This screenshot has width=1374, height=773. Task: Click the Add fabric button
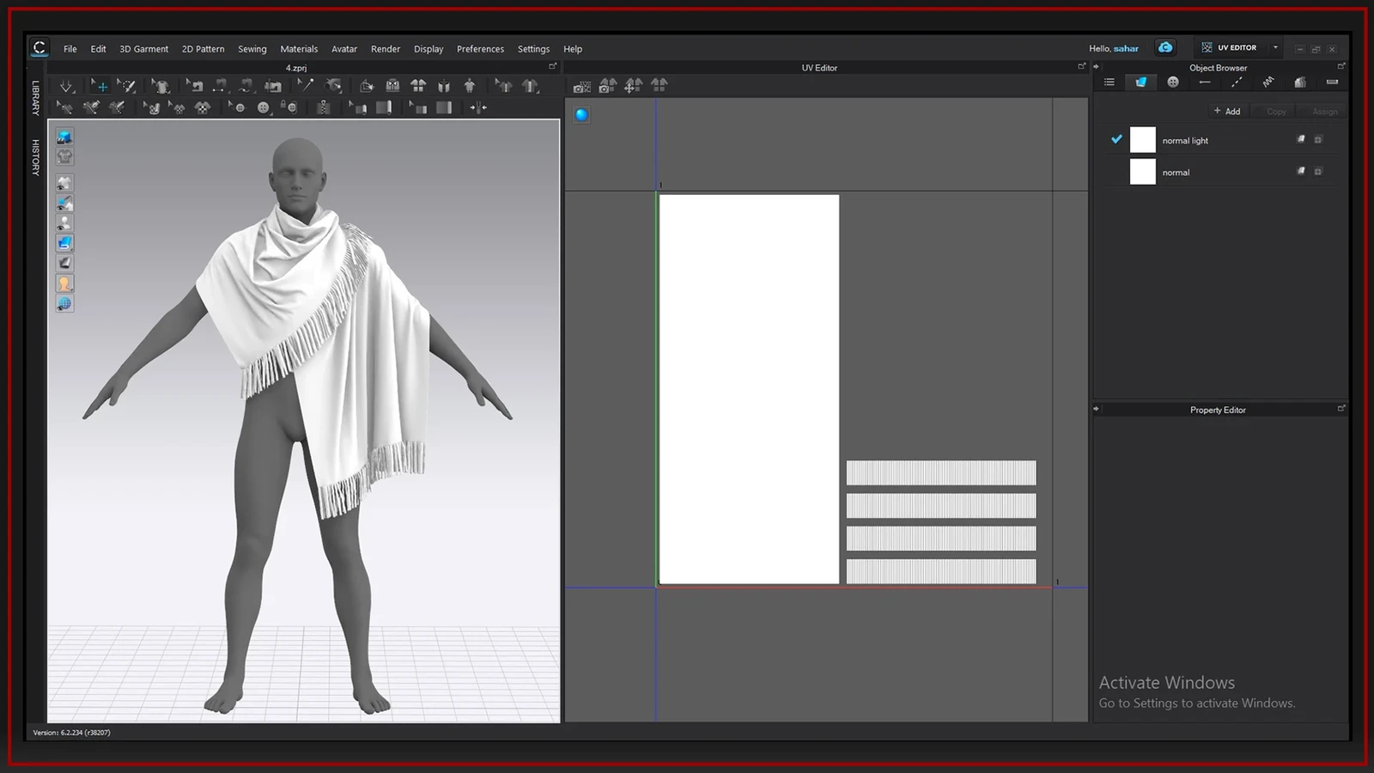click(1227, 111)
